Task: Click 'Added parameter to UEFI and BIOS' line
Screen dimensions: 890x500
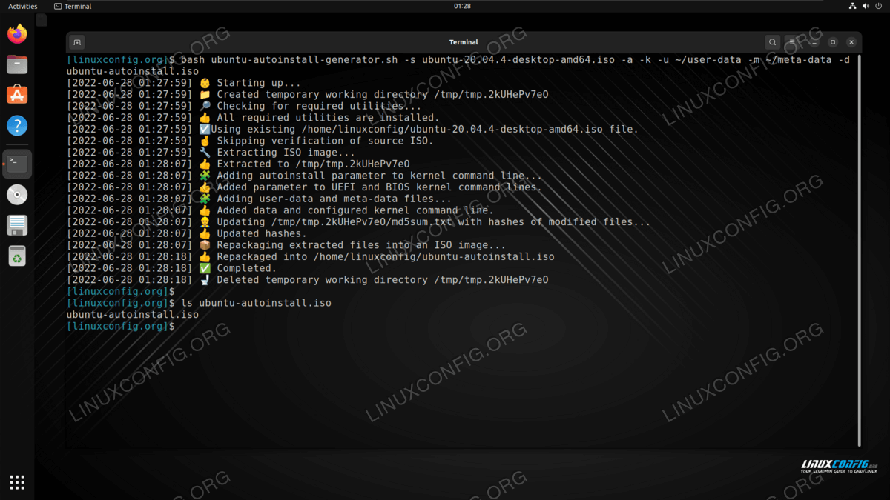Action: [304, 187]
